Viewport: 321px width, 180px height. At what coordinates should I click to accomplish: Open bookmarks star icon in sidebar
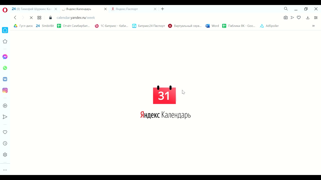pos(5,41)
